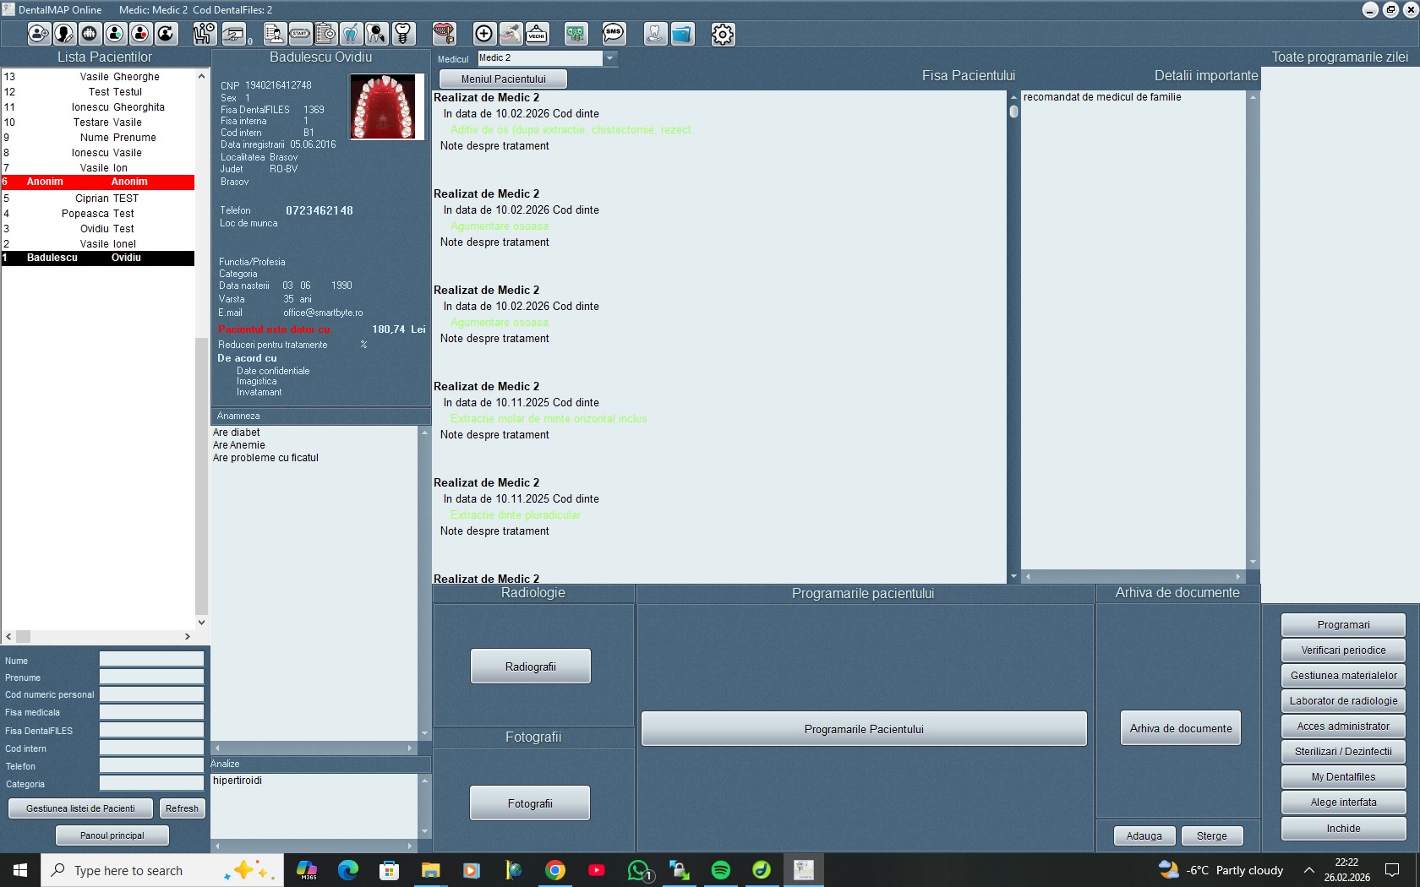Click the Radiografii button

click(530, 667)
